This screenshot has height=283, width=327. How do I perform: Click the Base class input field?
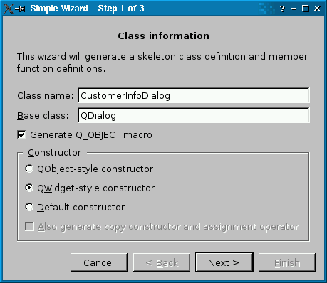tap(194, 115)
